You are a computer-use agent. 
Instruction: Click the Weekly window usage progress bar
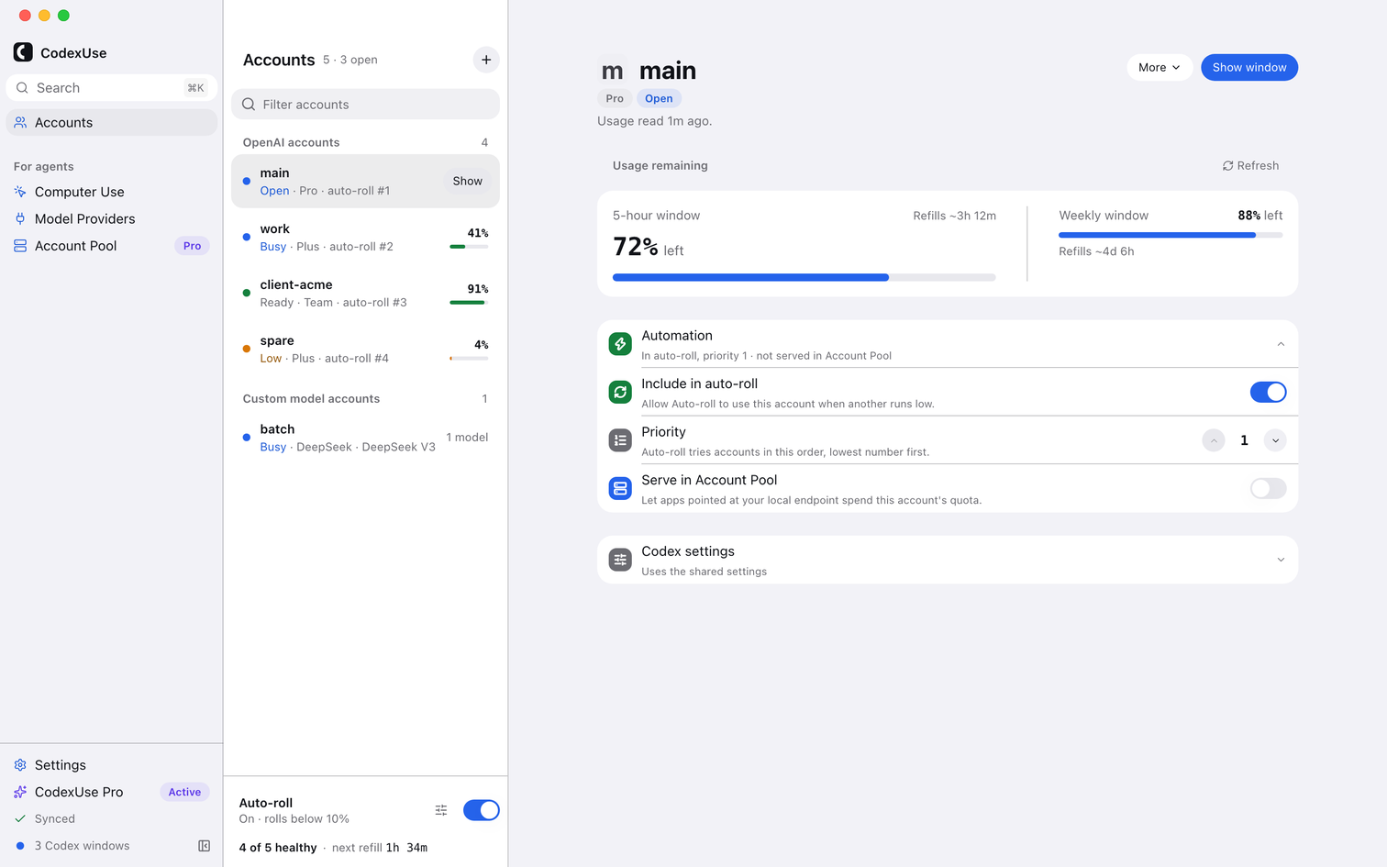(x=1171, y=235)
